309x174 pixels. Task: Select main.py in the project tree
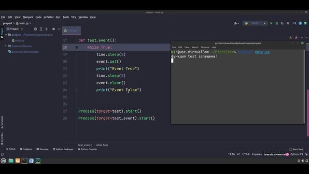pos(18,41)
